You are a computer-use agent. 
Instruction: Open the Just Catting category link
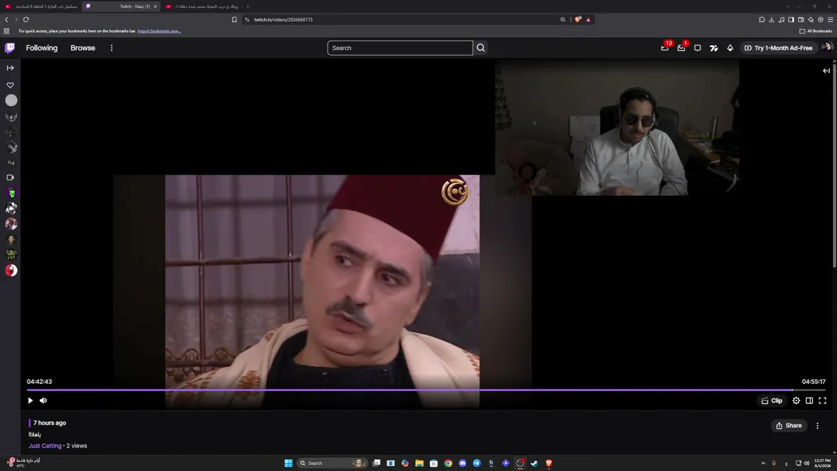coord(45,445)
